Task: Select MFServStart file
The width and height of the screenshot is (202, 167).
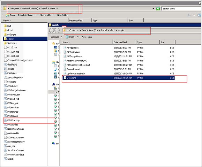Action: tap(12, 107)
